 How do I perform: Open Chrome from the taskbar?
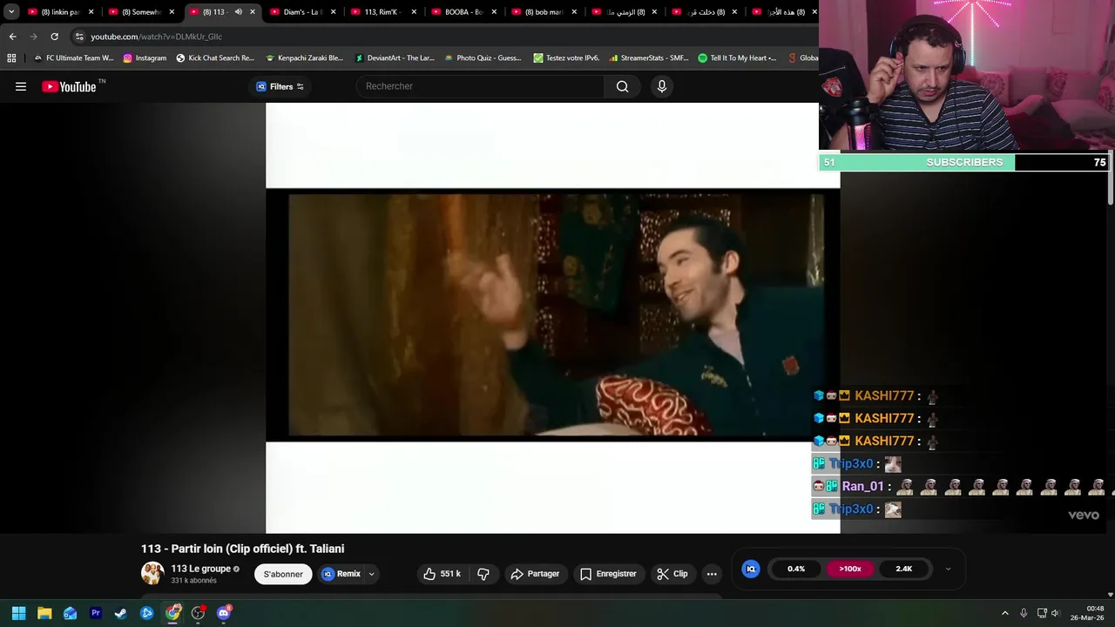(x=172, y=613)
